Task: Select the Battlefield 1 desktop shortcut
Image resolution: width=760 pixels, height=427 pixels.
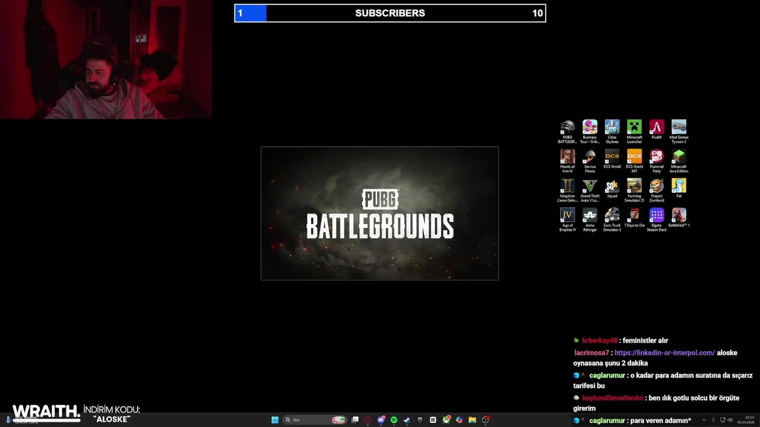Action: tap(679, 218)
